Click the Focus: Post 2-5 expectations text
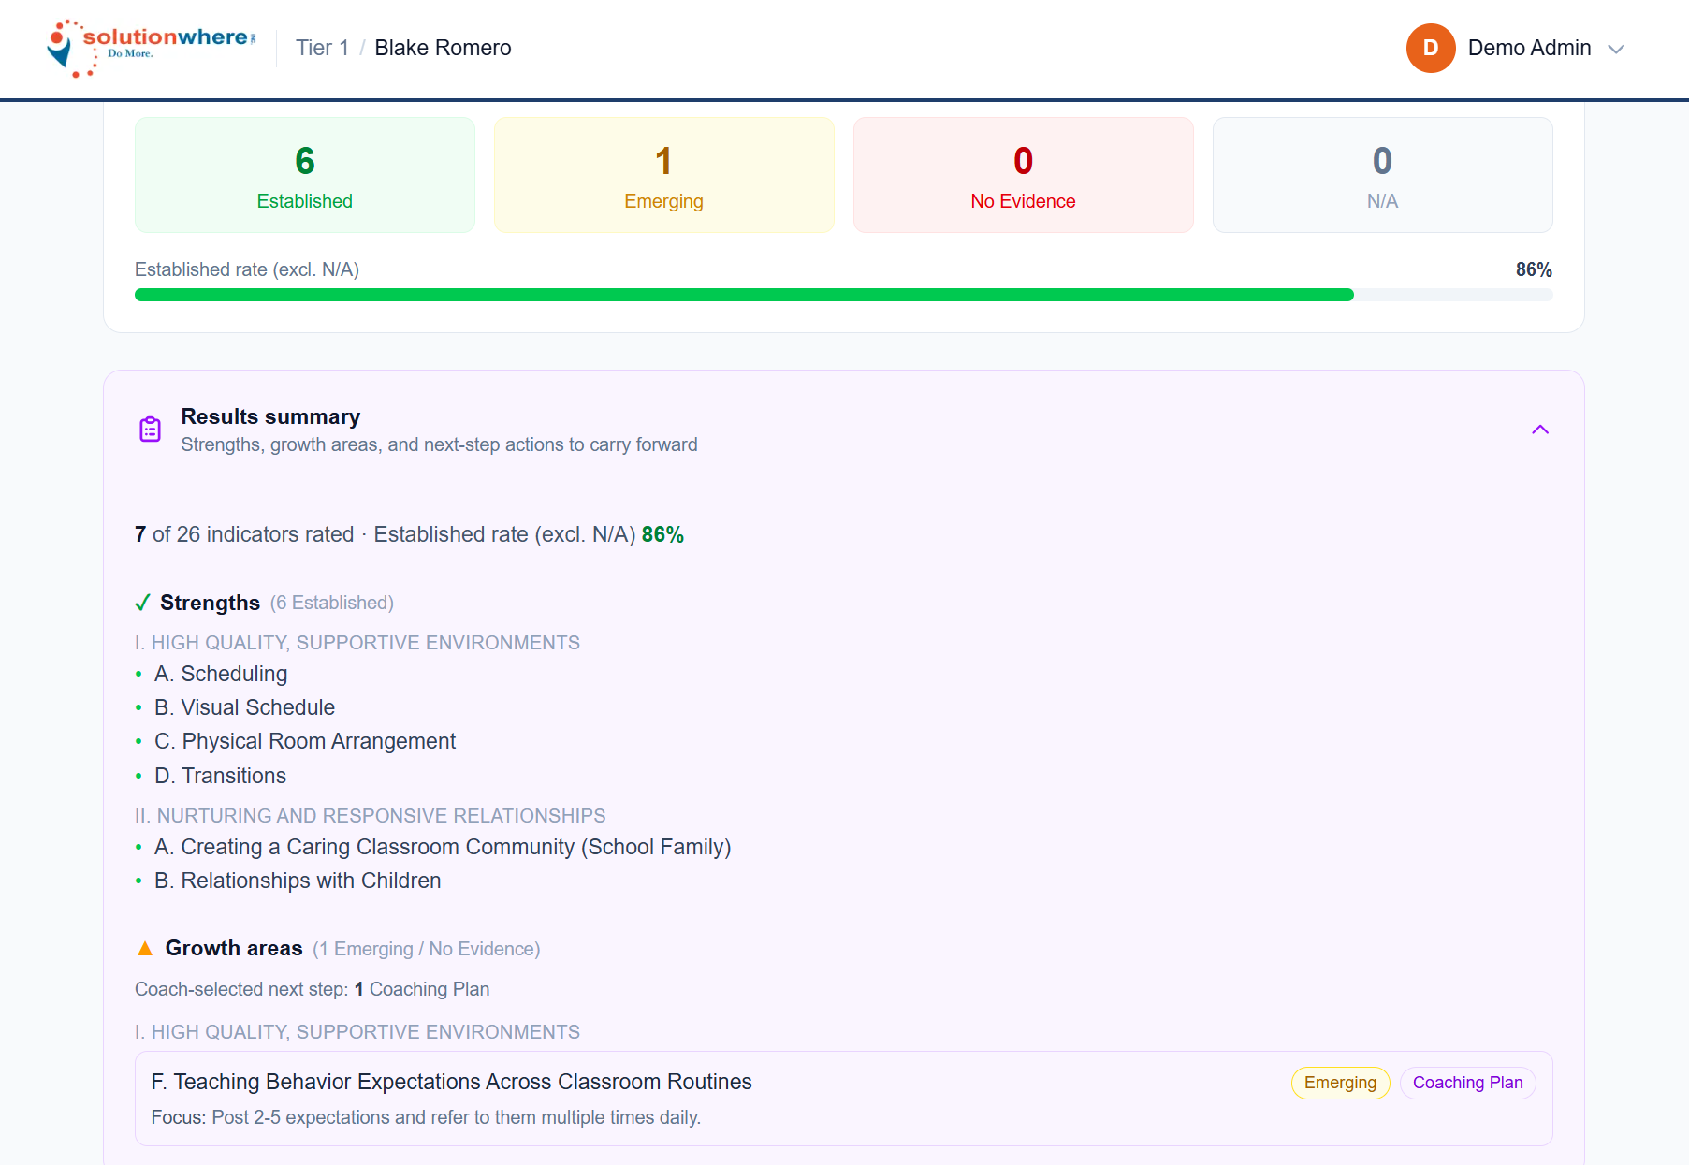 (x=426, y=1117)
